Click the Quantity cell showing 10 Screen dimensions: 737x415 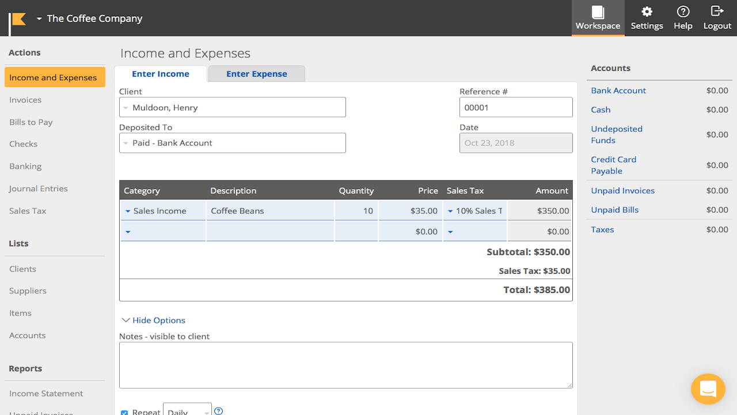(x=356, y=211)
